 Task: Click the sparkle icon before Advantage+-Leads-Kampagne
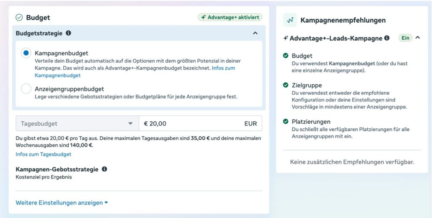tap(286, 38)
